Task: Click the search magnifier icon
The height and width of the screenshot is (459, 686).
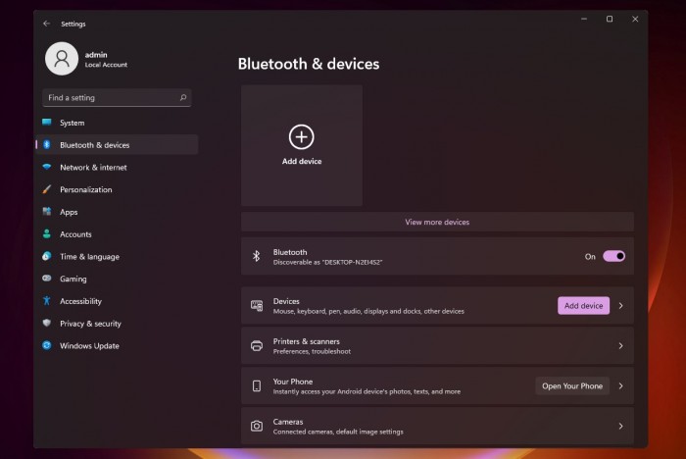Action: [183, 98]
